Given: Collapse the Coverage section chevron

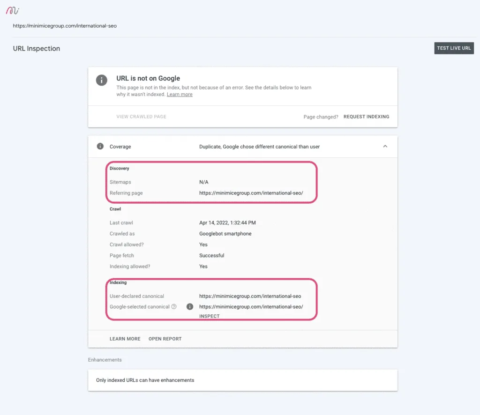Looking at the screenshot, I should [385, 146].
